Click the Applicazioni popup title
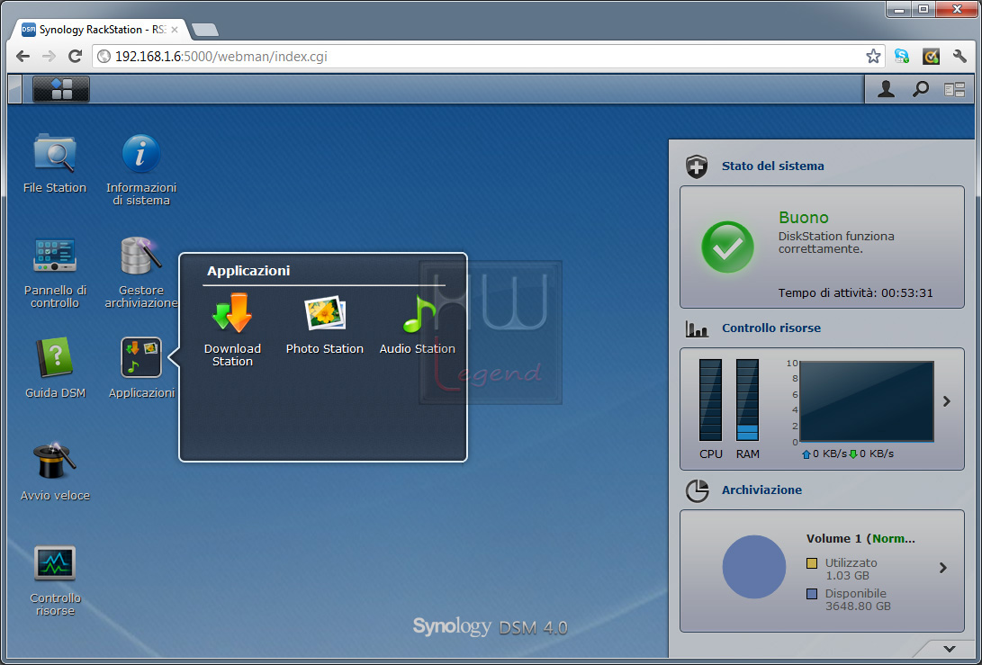The height and width of the screenshot is (665, 982). tap(248, 271)
